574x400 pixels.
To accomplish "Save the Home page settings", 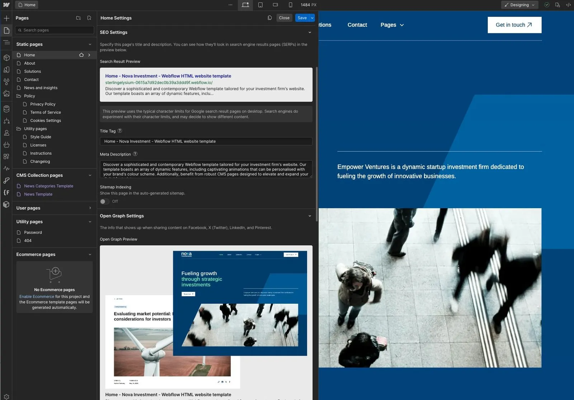I will pos(302,18).
